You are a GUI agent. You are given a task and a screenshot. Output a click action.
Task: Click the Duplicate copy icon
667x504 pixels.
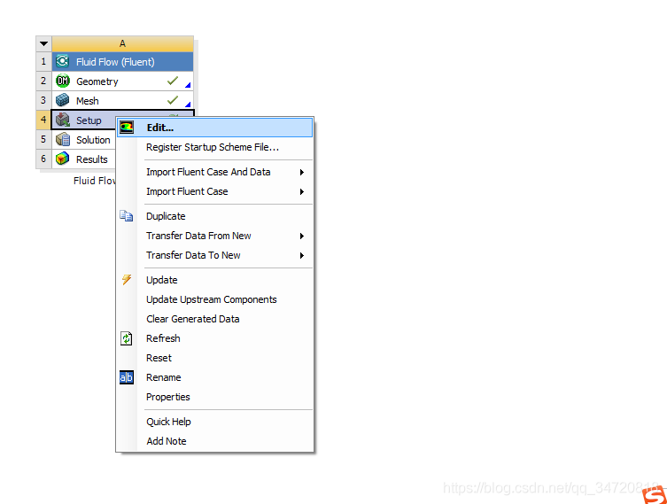coord(127,216)
